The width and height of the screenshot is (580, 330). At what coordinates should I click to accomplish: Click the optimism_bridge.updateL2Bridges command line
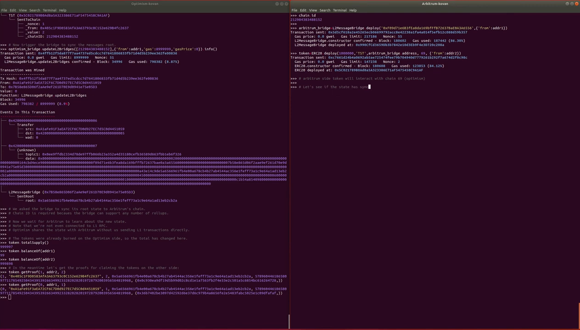pos(109,49)
